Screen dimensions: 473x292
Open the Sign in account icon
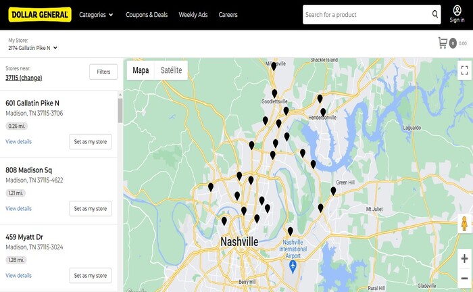tap(457, 14)
